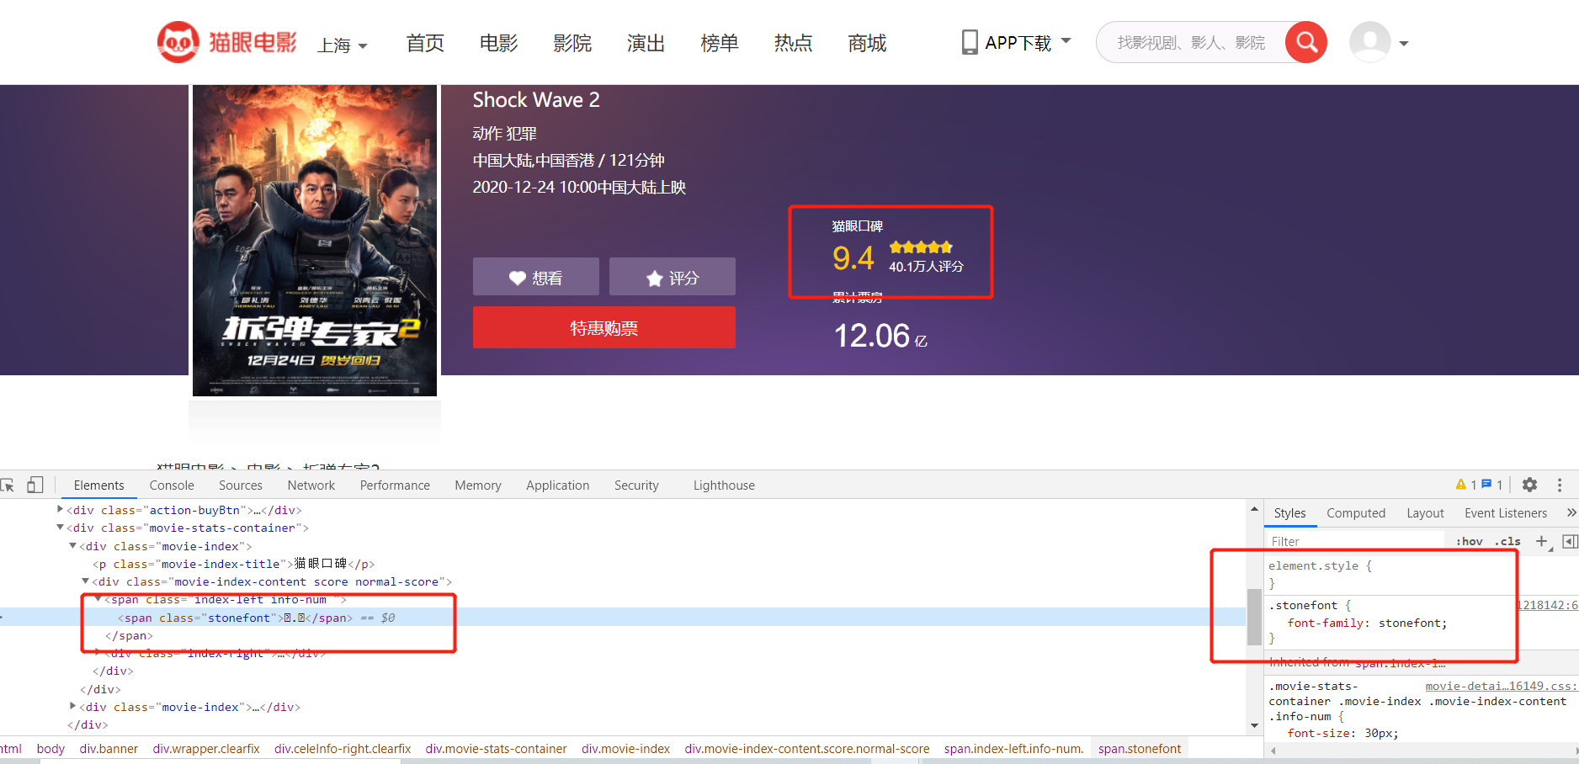
Task: Click the span.stonefont breadcrumb
Action: tap(1140, 748)
